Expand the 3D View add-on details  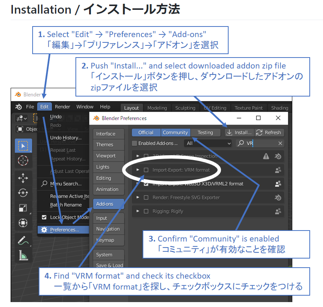138,156
